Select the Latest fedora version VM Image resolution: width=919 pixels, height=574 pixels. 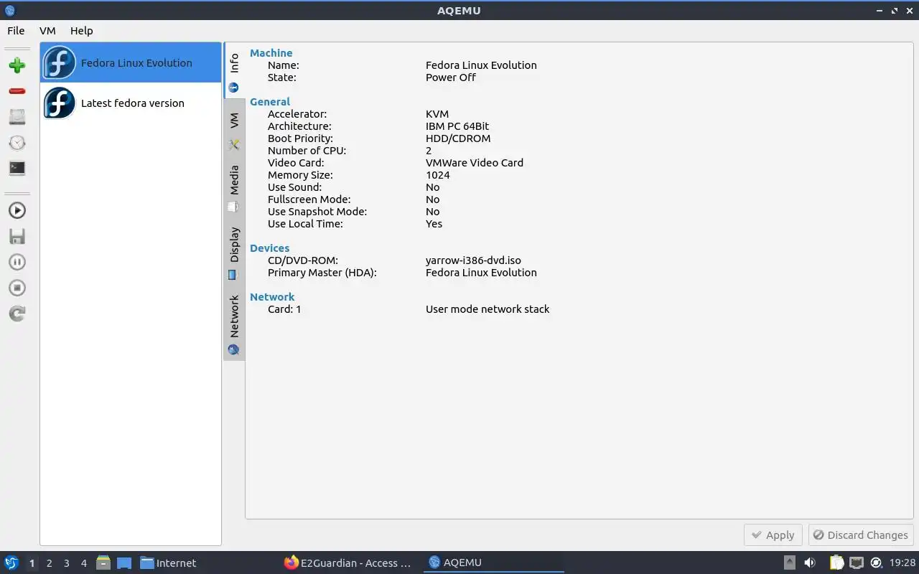pyautogui.click(x=131, y=103)
